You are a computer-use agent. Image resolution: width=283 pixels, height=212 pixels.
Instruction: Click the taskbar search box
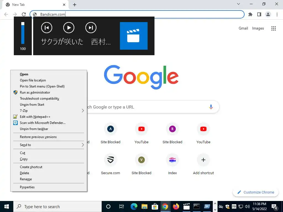point(57,206)
